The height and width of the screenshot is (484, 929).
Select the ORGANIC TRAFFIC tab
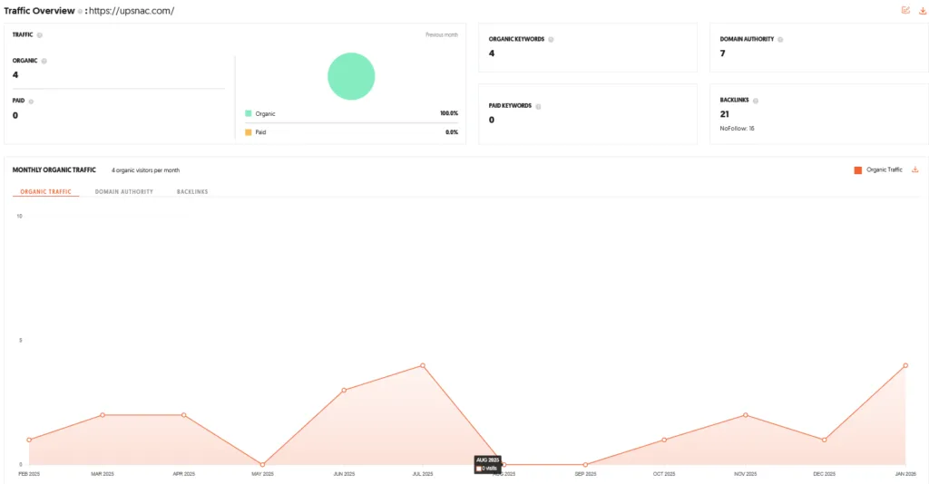(45, 192)
